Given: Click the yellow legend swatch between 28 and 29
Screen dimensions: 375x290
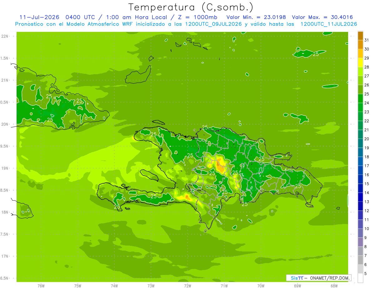Looking at the screenshot, I should pyautogui.click(x=360, y=63).
